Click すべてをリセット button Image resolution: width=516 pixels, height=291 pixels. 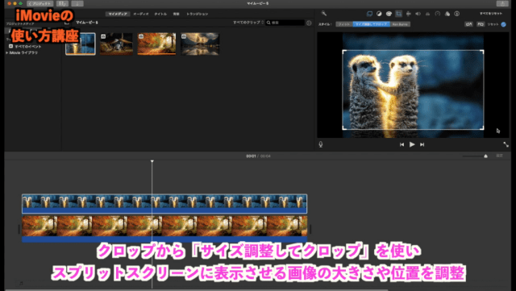(491, 14)
